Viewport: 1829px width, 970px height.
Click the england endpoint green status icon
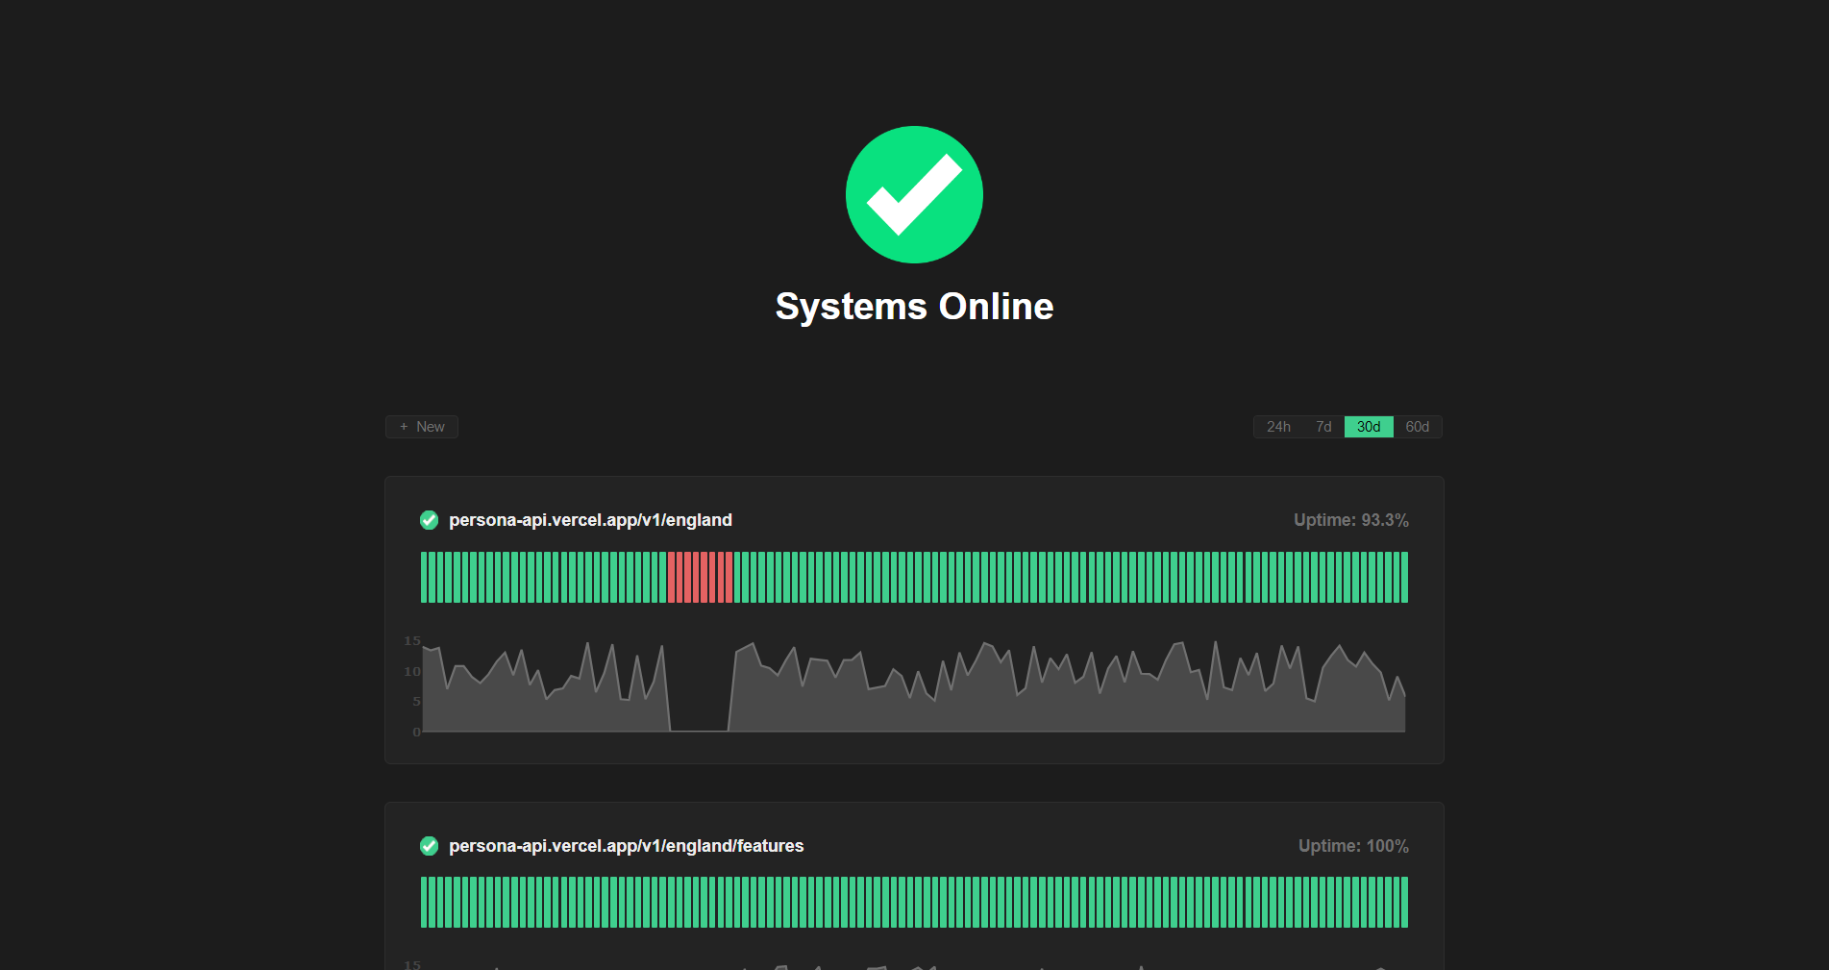(429, 520)
